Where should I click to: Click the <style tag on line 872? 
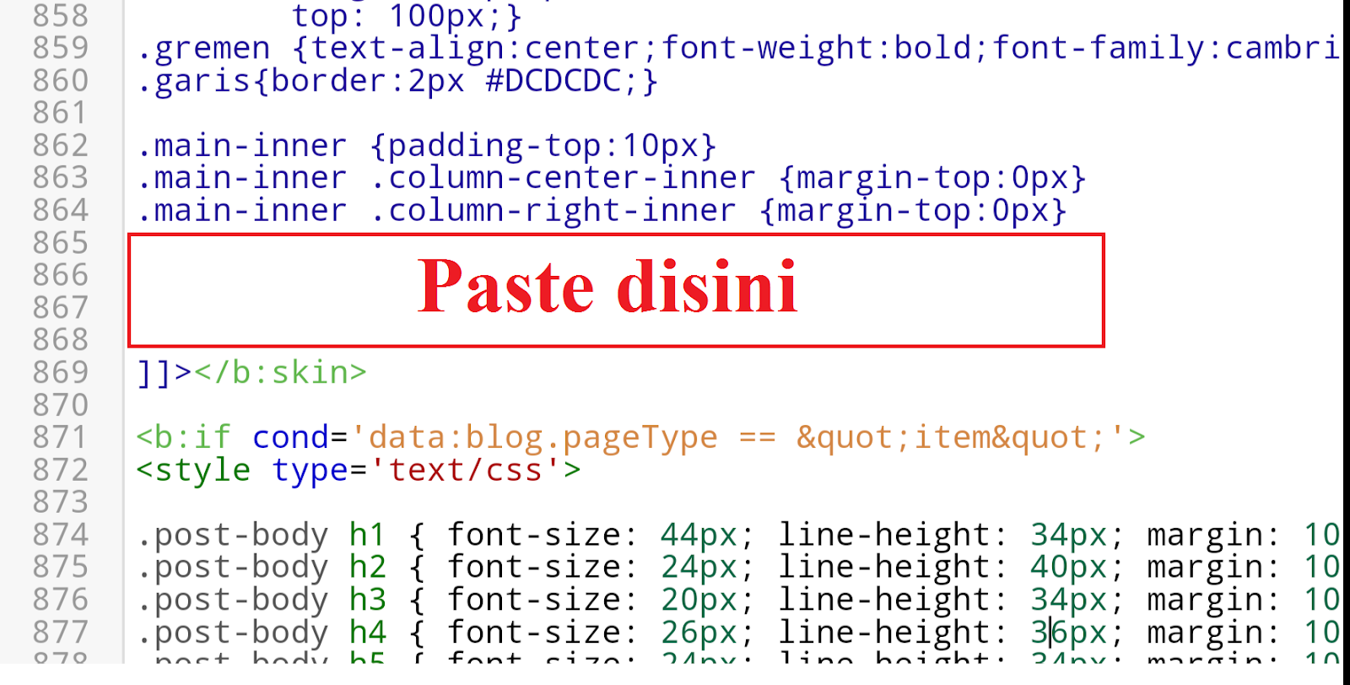[193, 470]
